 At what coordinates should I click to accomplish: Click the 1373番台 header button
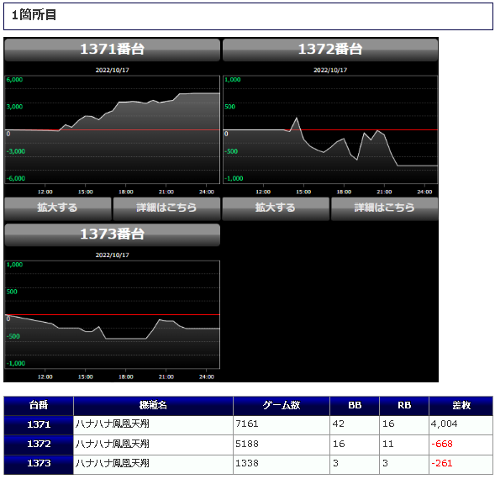(x=112, y=234)
